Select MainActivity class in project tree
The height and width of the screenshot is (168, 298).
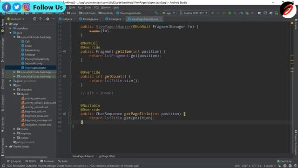click(32, 50)
